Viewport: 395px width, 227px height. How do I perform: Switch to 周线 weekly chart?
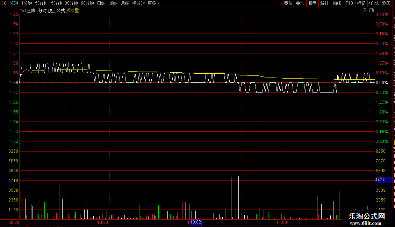click(x=113, y=3)
